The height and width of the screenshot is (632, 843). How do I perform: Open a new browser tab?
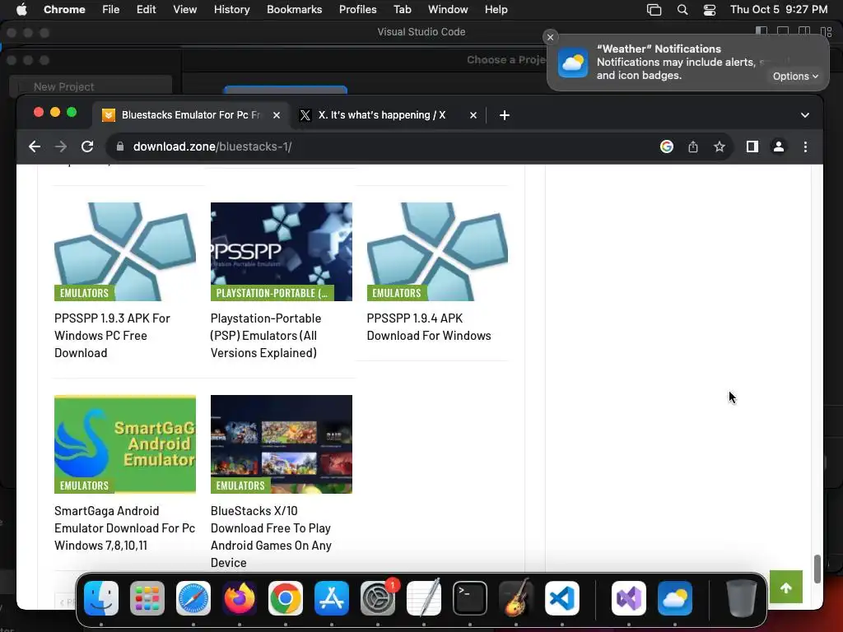[x=505, y=115]
